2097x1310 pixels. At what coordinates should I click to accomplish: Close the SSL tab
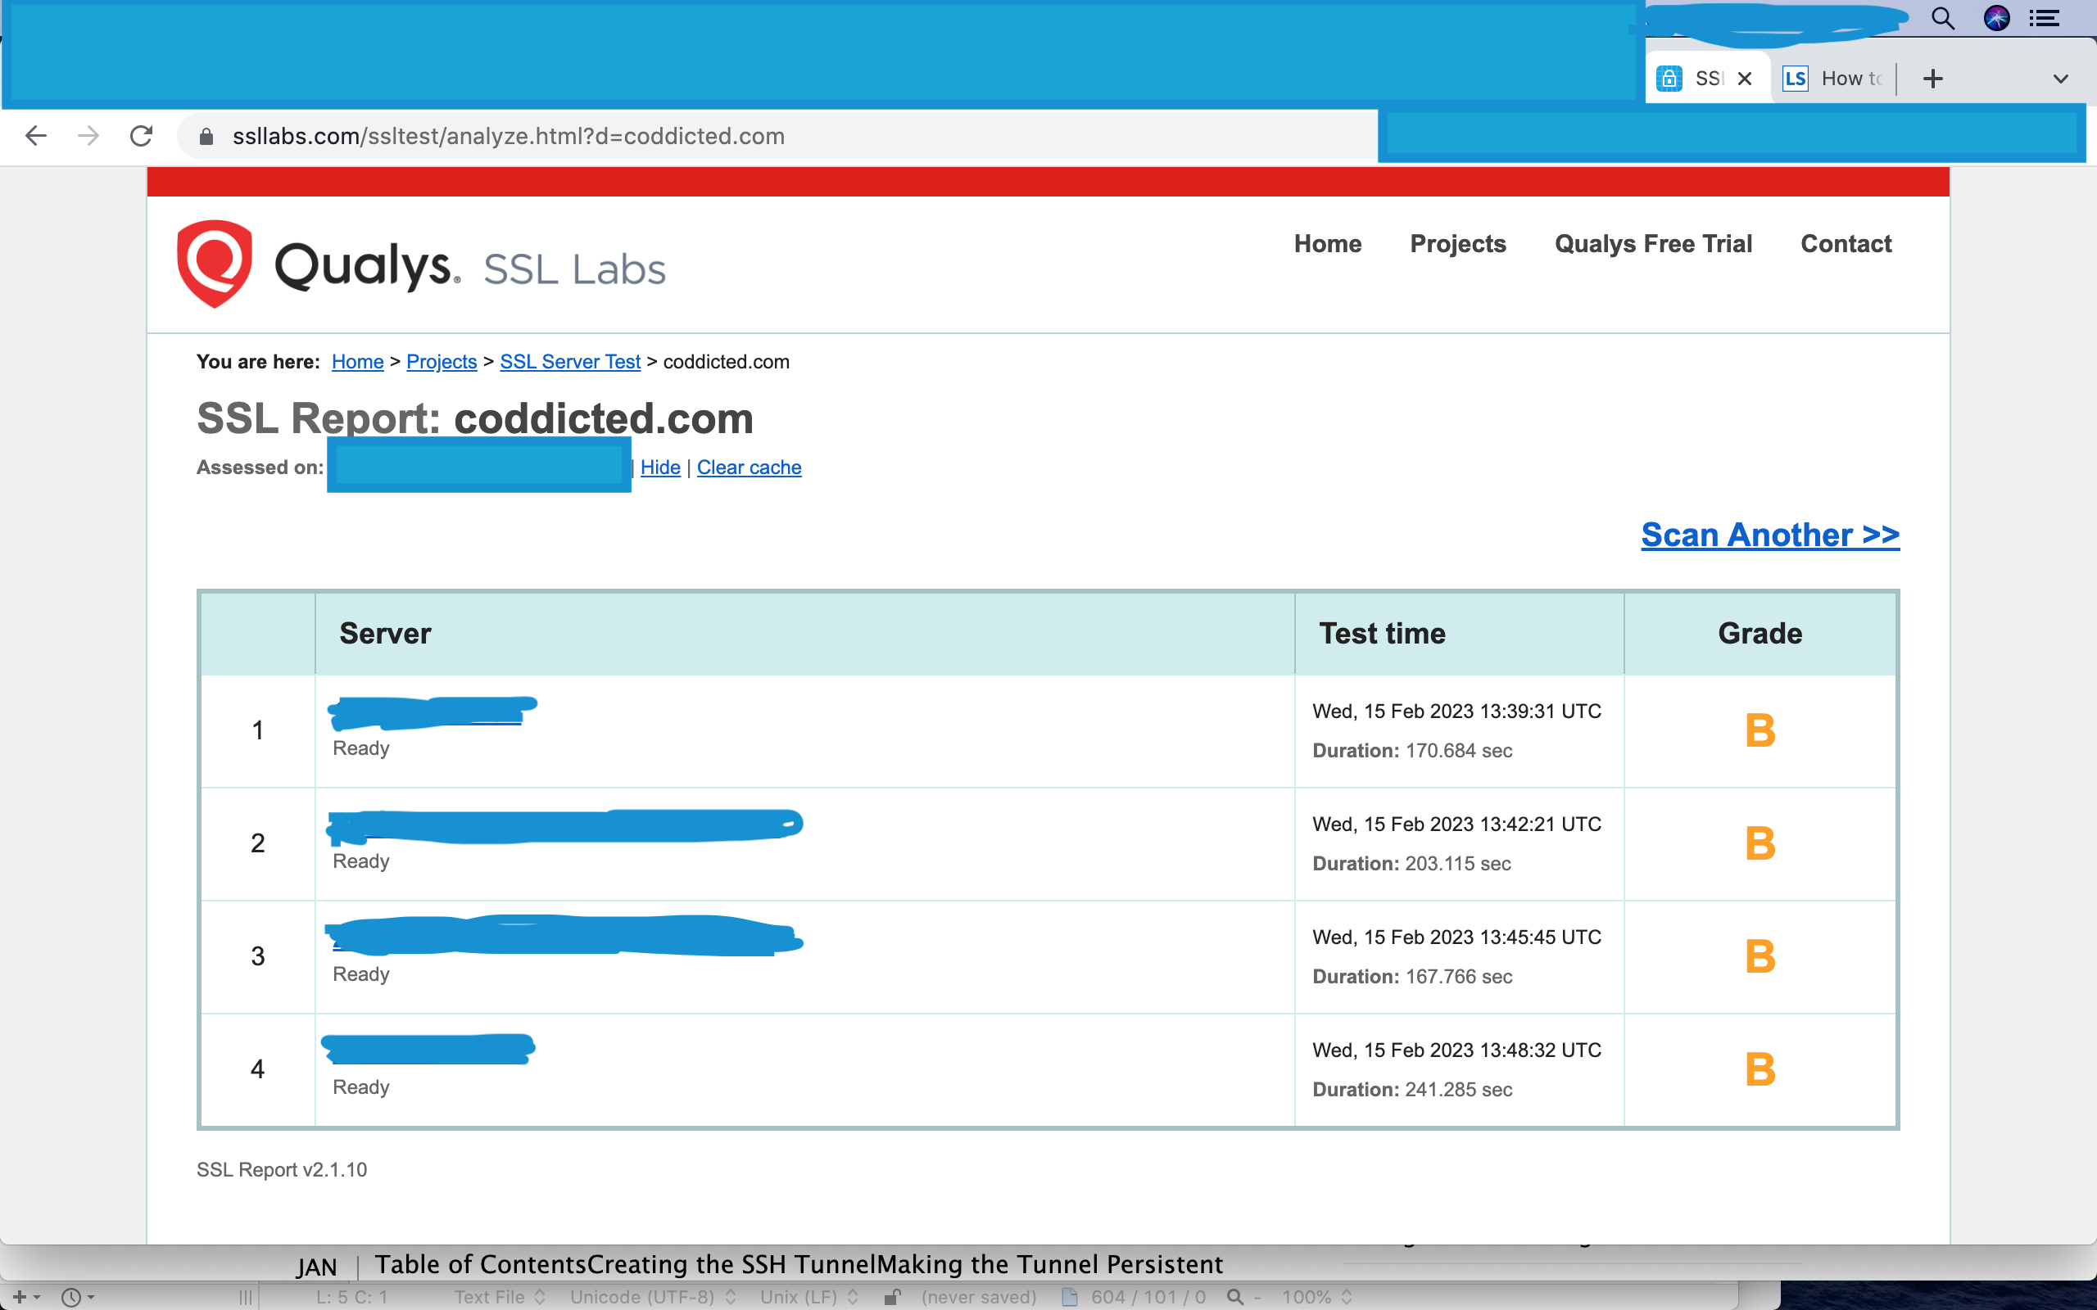(x=1746, y=79)
